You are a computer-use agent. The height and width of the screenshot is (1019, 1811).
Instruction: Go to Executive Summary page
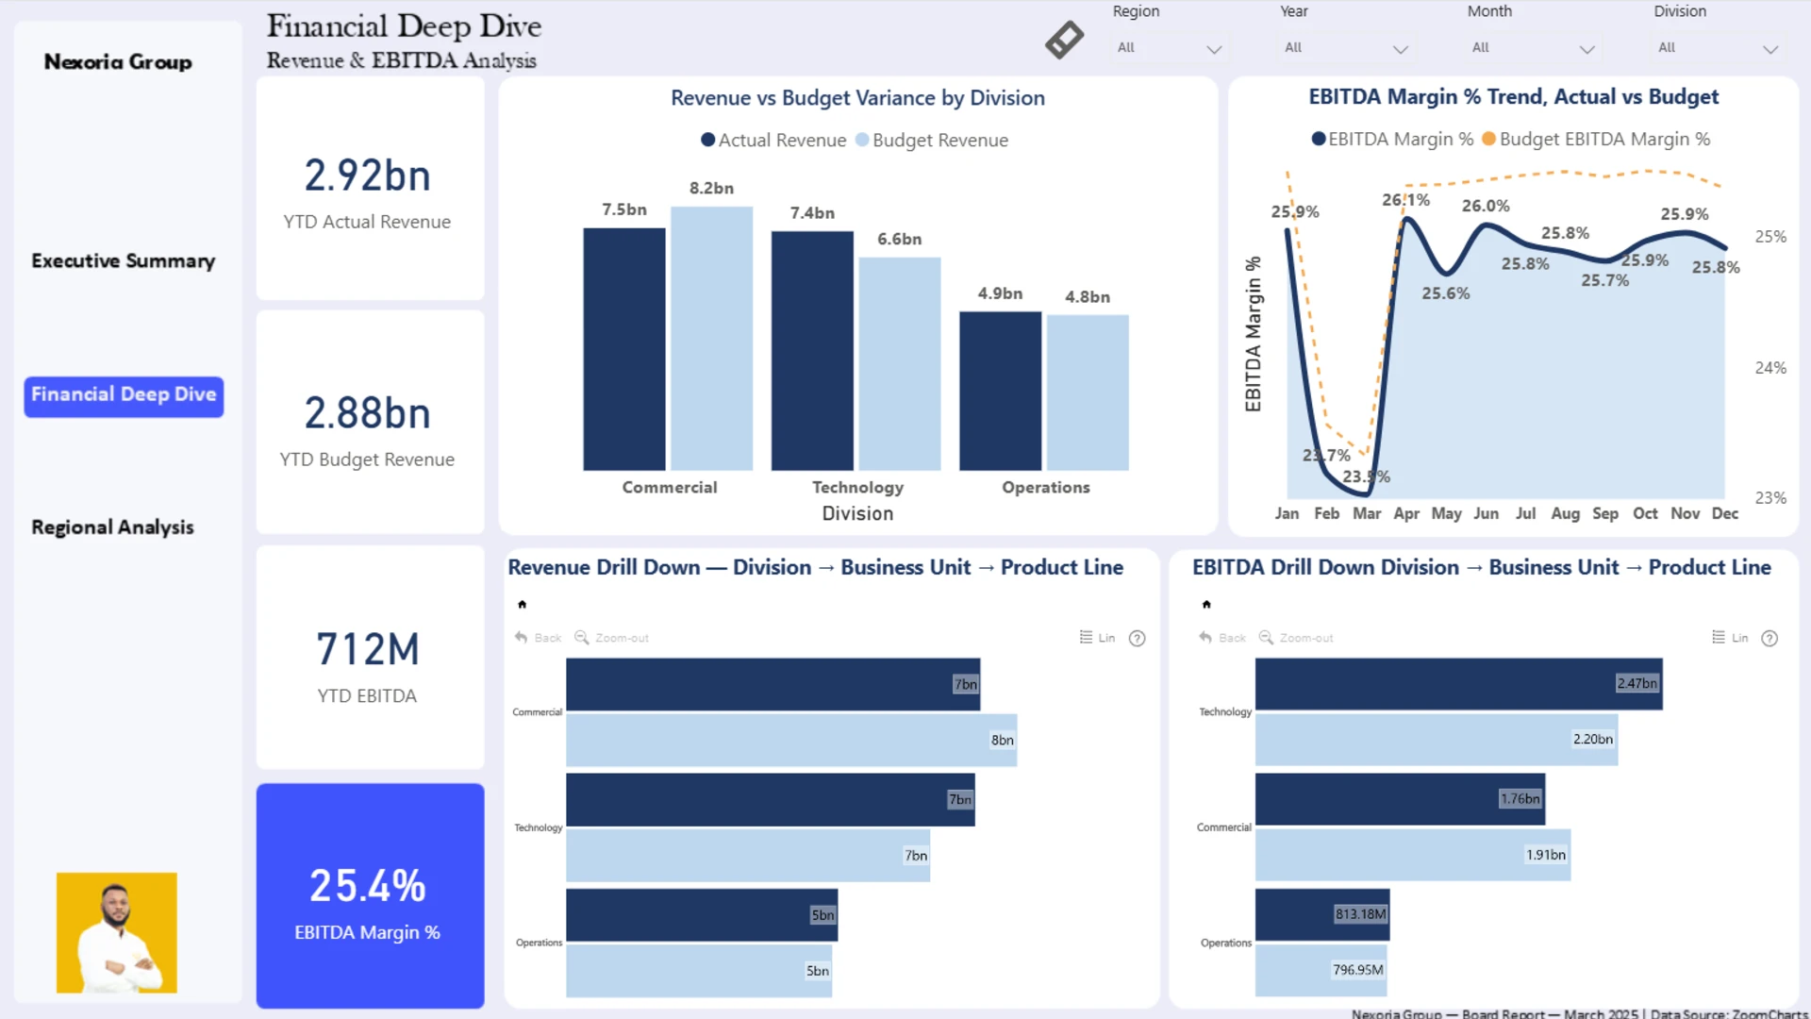123,261
